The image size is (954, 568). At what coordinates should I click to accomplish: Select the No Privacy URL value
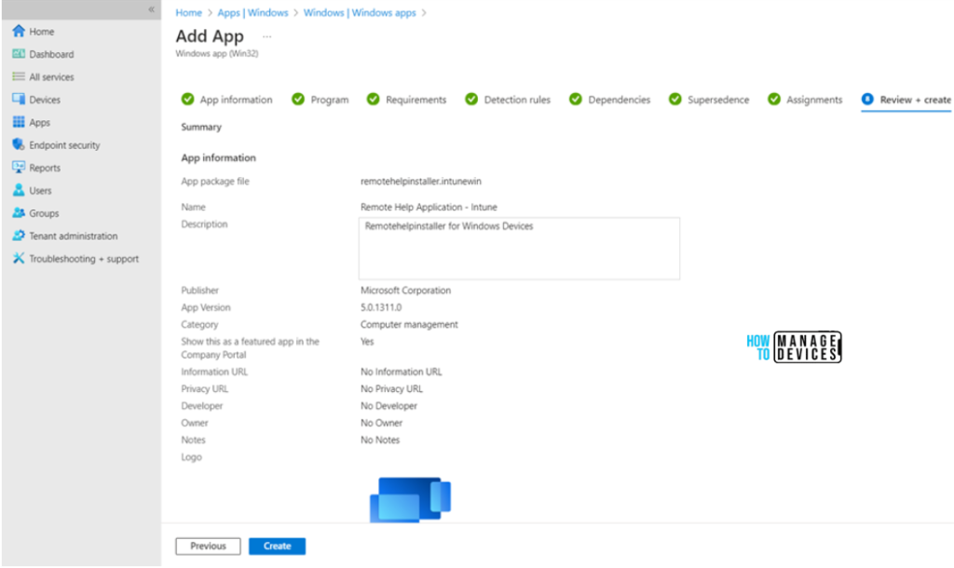[x=392, y=388]
